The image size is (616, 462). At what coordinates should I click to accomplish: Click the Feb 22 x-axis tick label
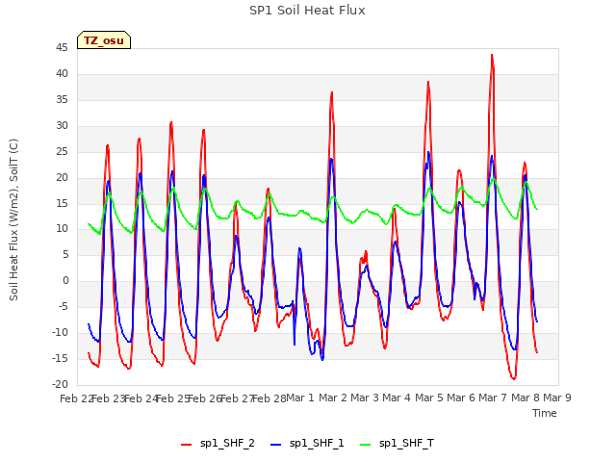[x=77, y=398]
